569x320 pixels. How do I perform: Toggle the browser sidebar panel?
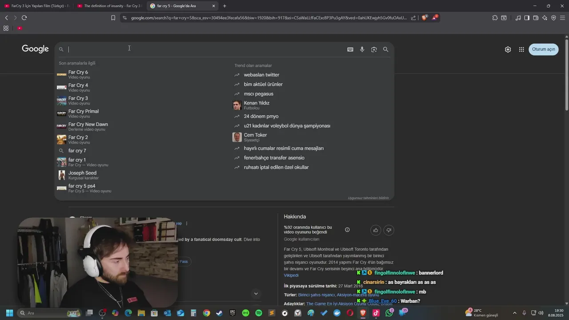pyautogui.click(x=527, y=18)
